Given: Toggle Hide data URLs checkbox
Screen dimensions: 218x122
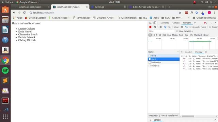Looking at the screenshot, I should 177,31.
